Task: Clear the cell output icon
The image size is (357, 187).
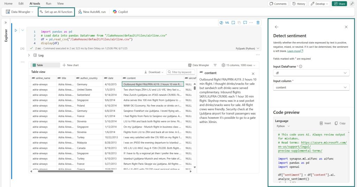Action: click(233, 23)
